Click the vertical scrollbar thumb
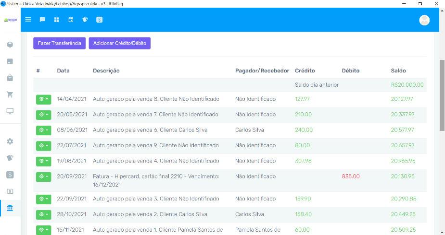Viewport: 445px width, 235px height. point(442,95)
